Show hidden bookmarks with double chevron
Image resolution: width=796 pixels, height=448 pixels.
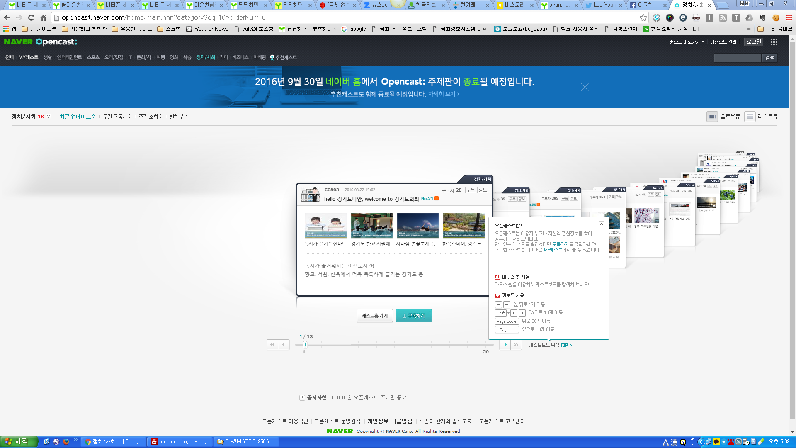749,29
